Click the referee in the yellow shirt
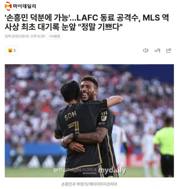The height and width of the screenshot is (189, 177). click(165, 146)
